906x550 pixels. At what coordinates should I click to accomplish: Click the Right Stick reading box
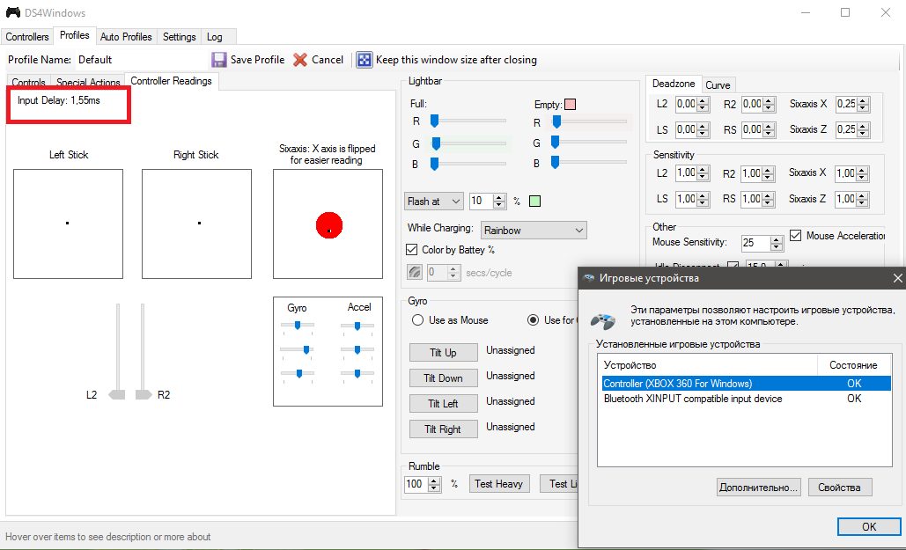[x=196, y=224]
